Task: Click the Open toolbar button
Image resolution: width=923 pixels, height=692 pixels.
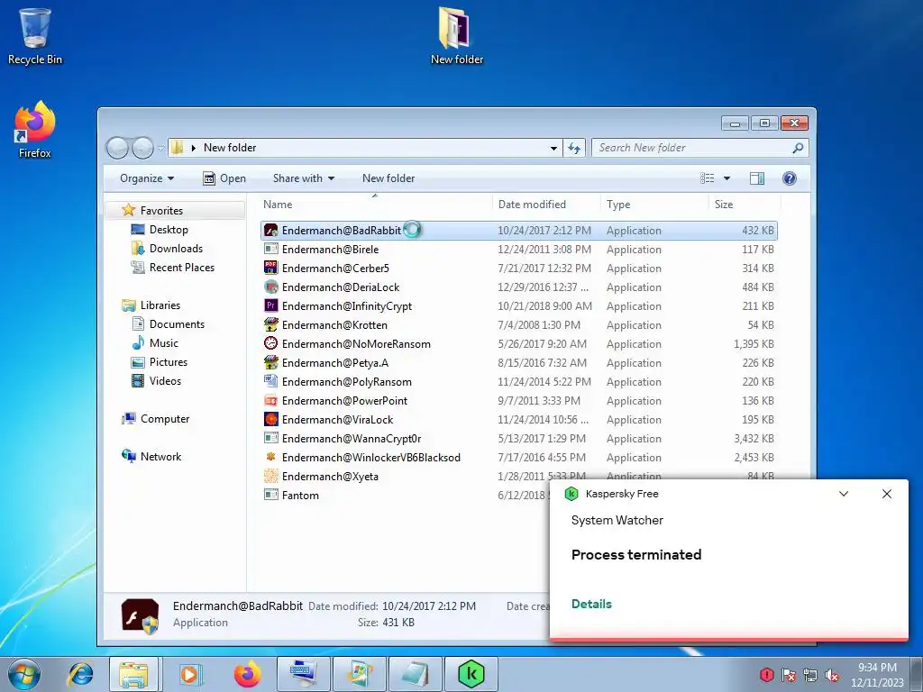Action: point(224,178)
